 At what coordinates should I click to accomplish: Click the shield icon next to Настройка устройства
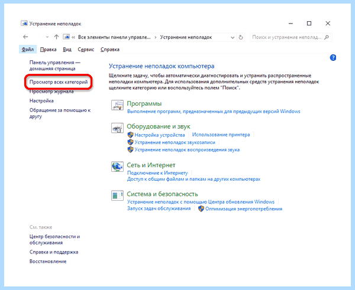130,135
